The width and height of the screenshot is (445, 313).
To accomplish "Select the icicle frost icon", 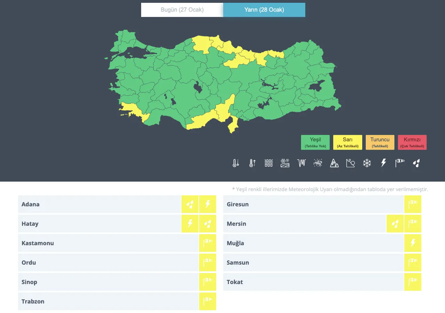I will [x=301, y=163].
